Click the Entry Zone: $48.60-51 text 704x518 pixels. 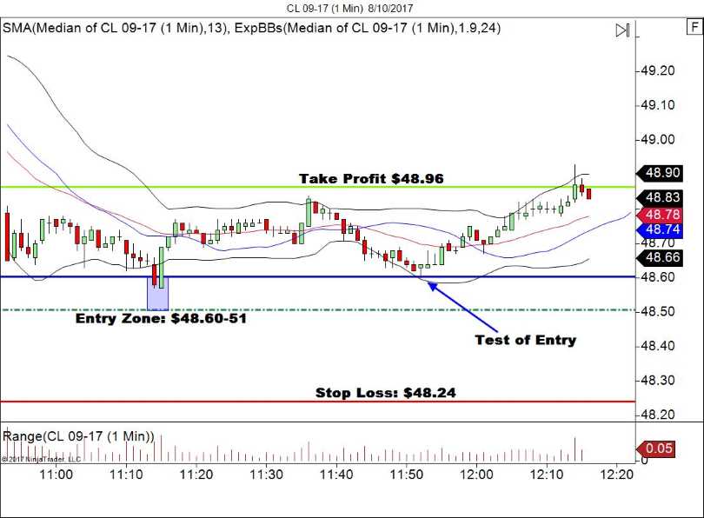(162, 319)
